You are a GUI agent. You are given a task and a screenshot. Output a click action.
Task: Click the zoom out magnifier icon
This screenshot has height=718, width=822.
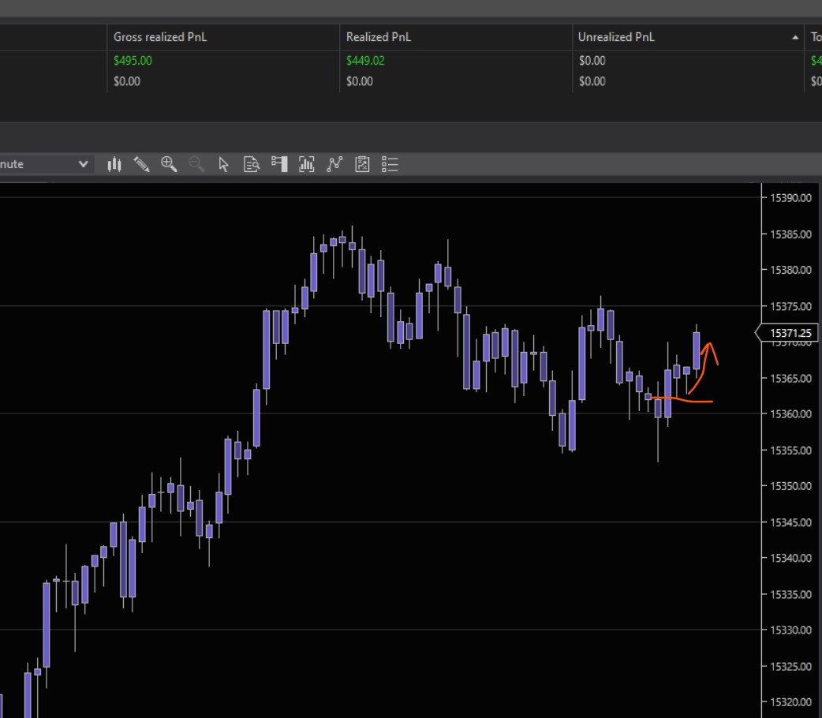point(196,164)
